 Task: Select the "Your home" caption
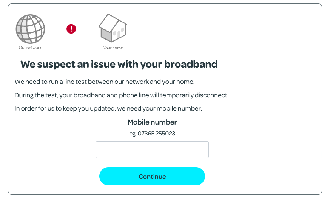(113, 48)
